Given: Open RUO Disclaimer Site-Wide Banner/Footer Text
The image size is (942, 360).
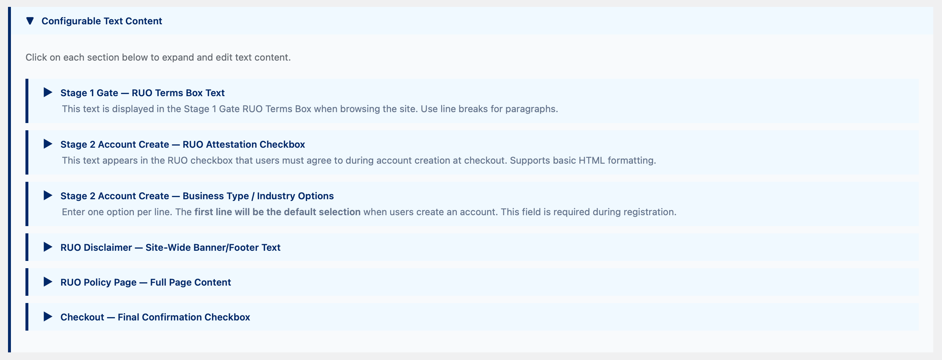Looking at the screenshot, I should pyautogui.click(x=170, y=247).
